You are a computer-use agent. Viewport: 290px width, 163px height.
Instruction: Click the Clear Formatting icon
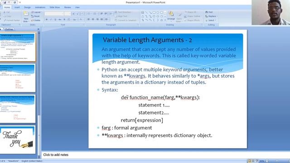pos(82,14)
